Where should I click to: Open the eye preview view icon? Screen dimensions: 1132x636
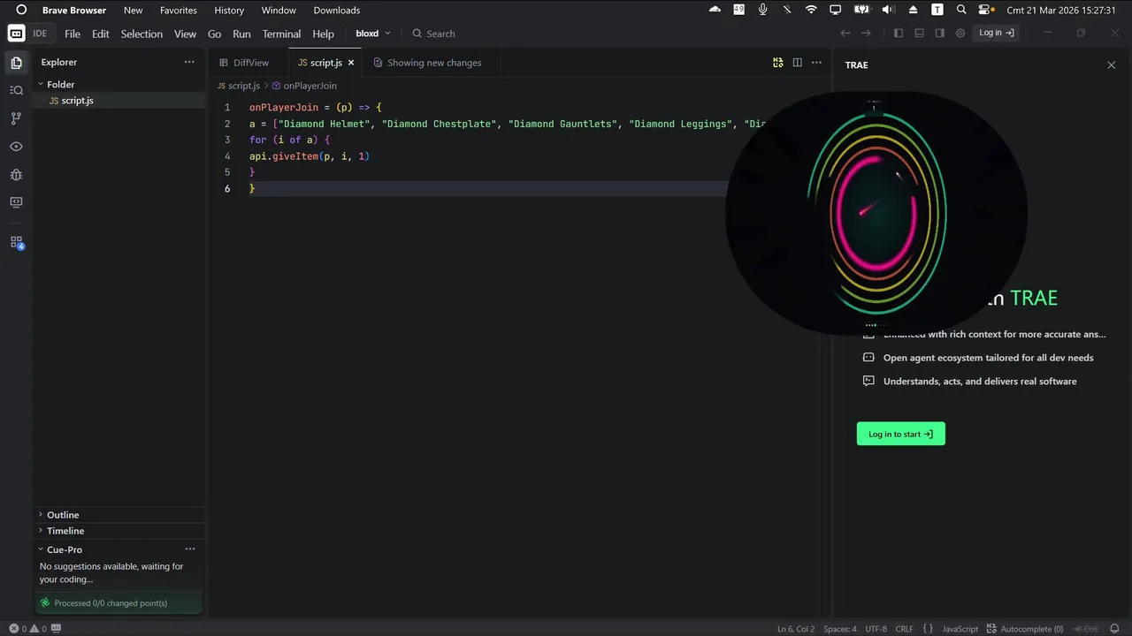click(x=16, y=147)
